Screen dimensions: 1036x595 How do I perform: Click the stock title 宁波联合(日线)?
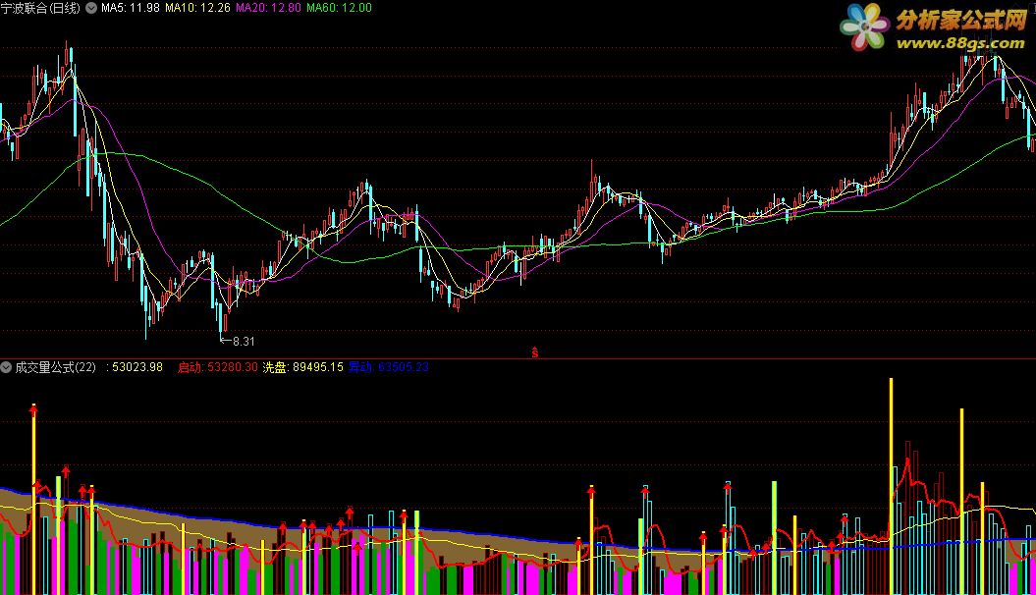click(40, 8)
